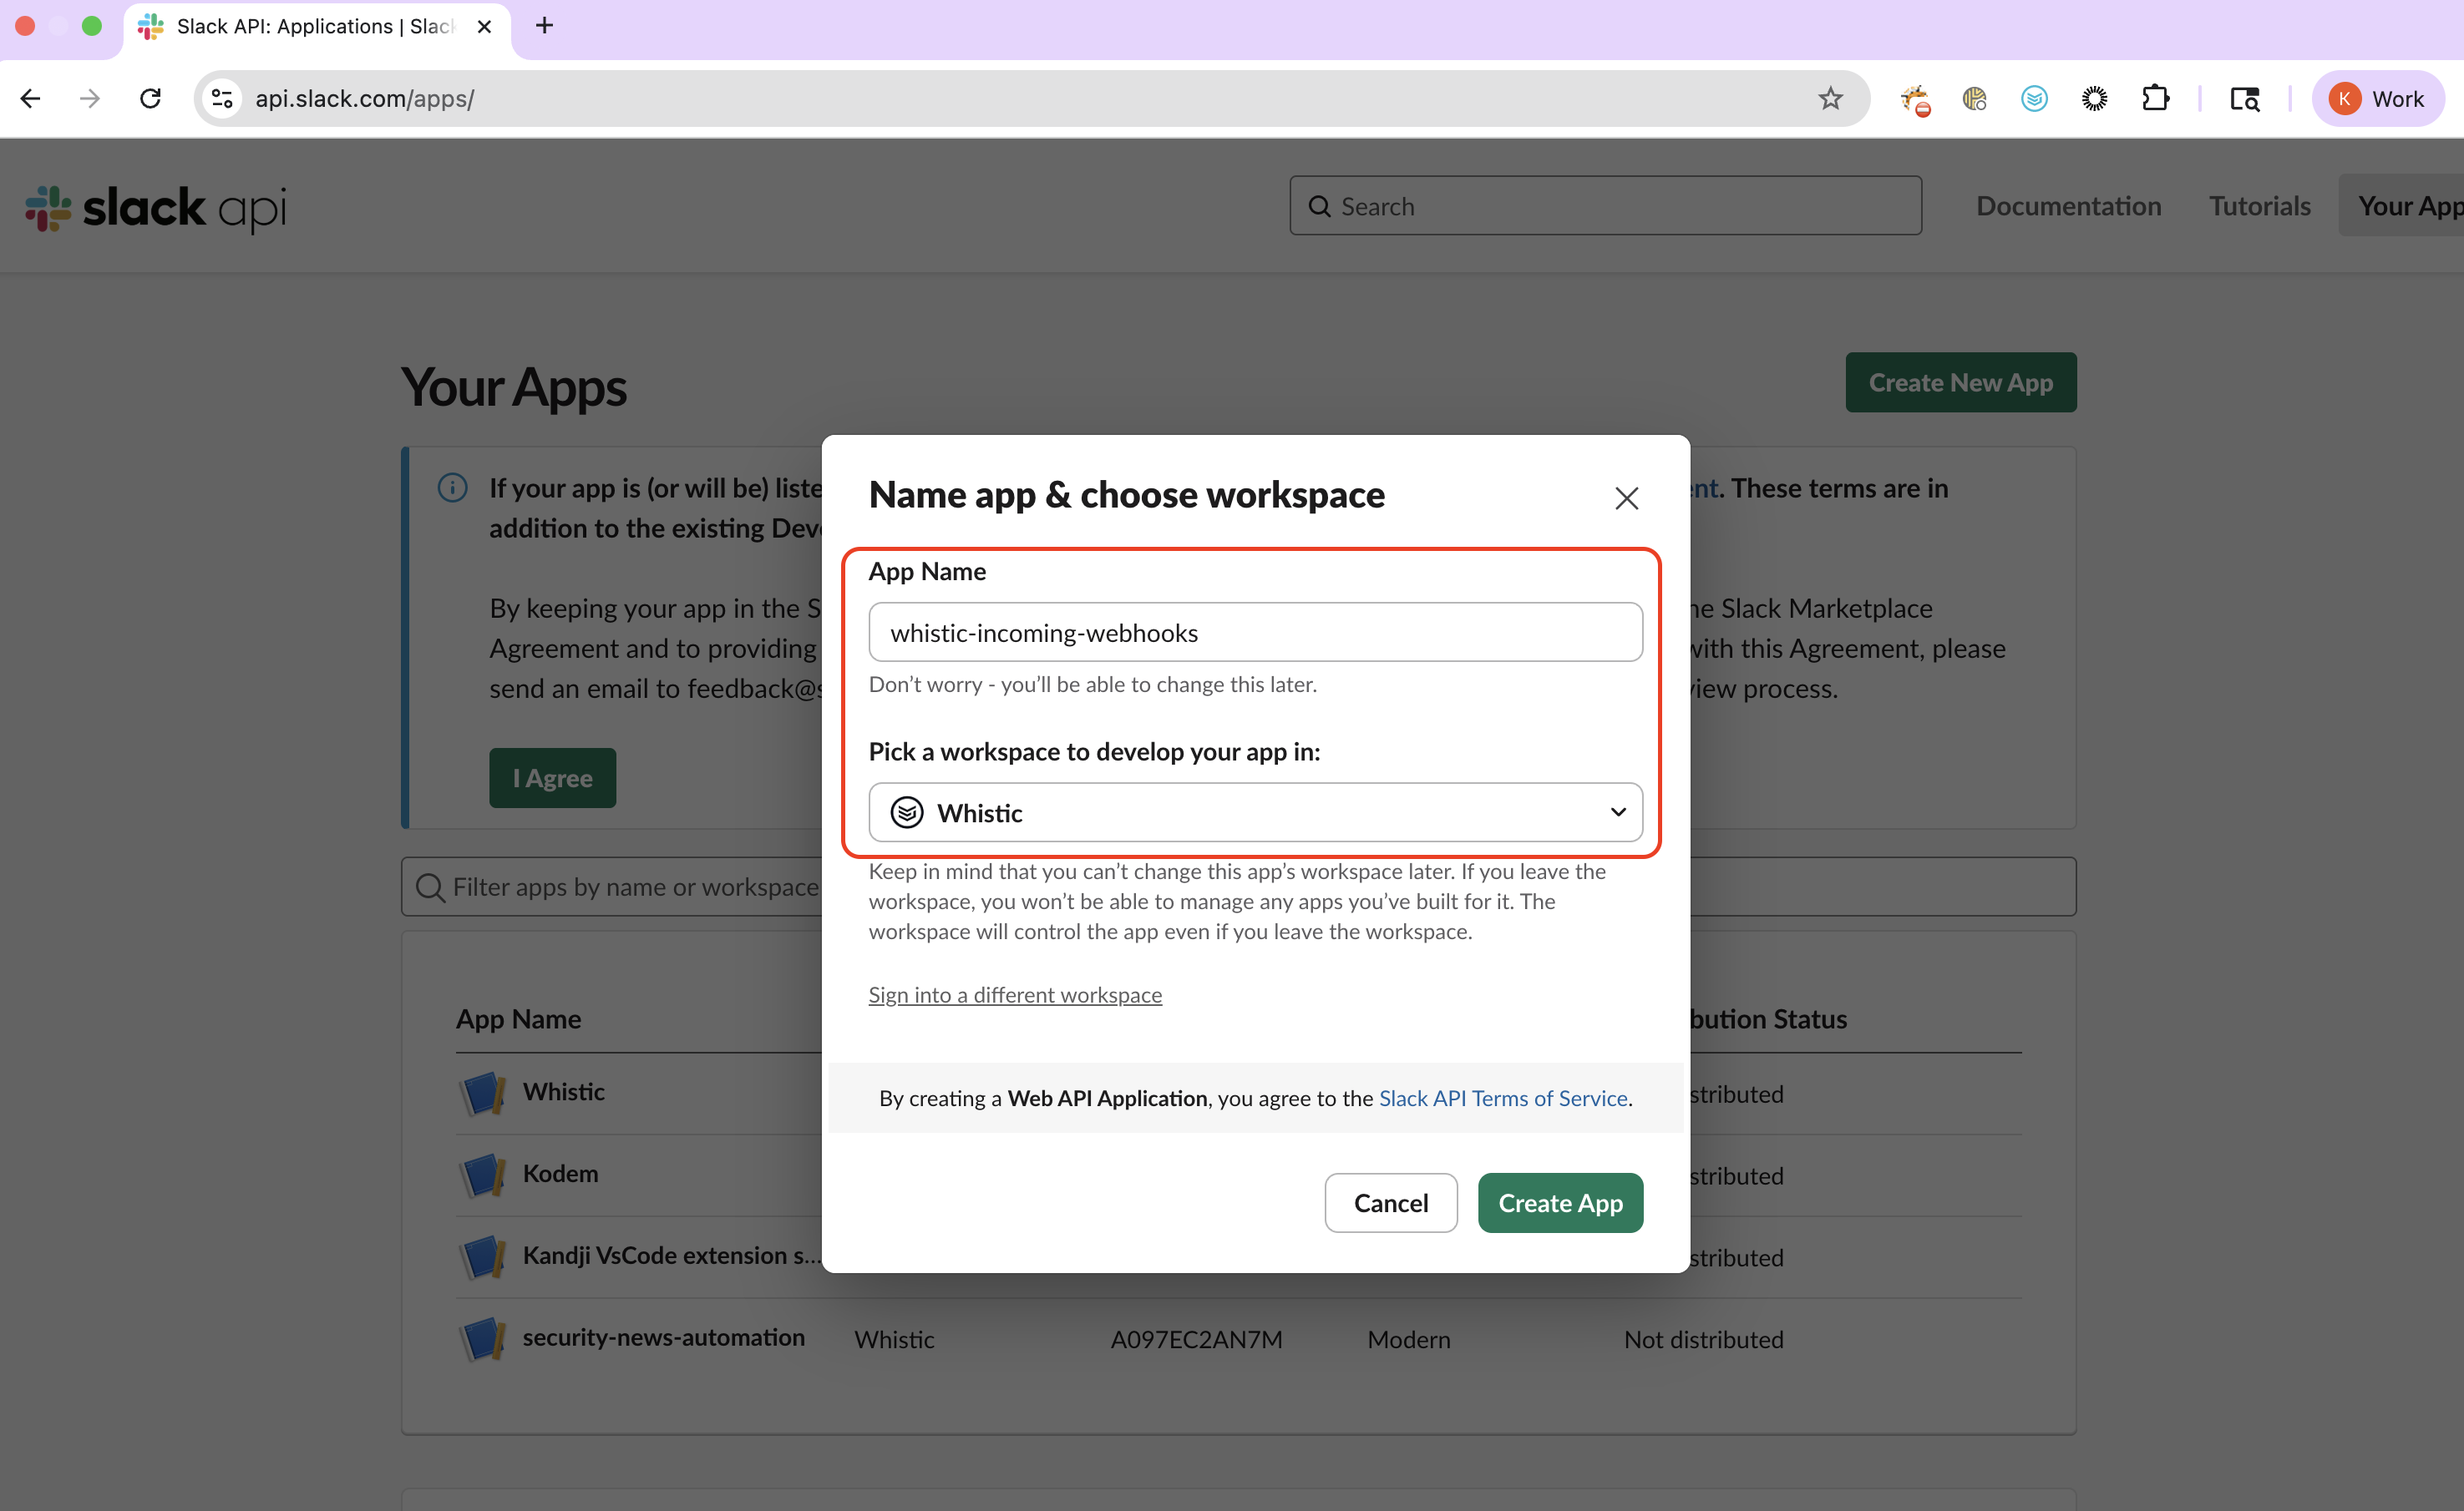The image size is (2464, 1511).
Task: Open a new browser tab
Action: pyautogui.click(x=545, y=26)
